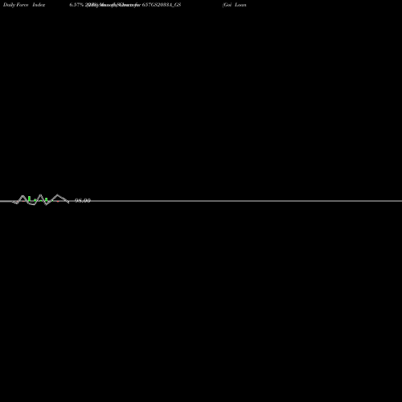Click the 'Daily Force Index' title text
Viewport: 402px width, 402px height.
click(x=24, y=5)
